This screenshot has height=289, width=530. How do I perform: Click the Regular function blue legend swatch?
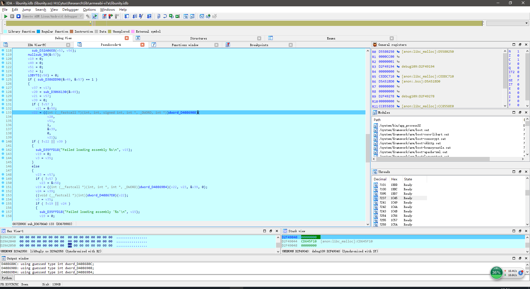(x=39, y=31)
